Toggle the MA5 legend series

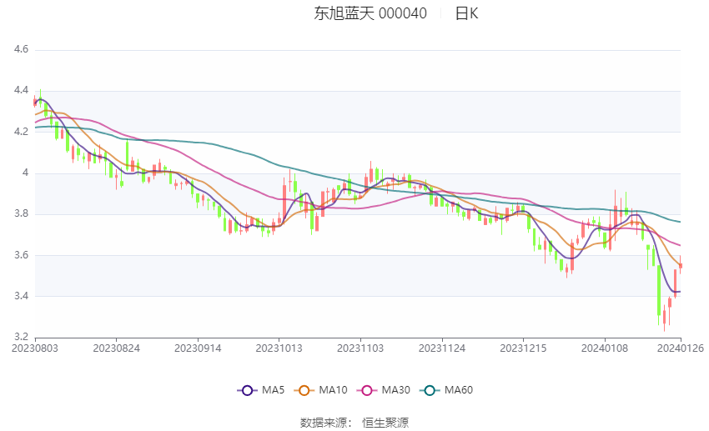261,390
